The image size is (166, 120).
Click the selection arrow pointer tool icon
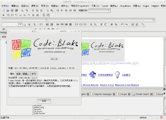35,24
